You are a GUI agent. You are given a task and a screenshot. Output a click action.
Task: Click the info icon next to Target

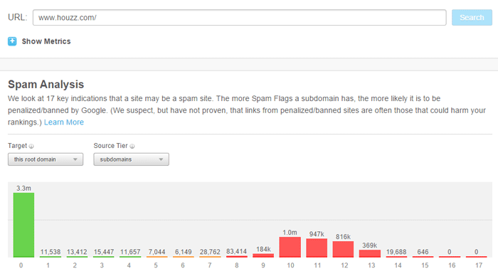tap(31, 146)
